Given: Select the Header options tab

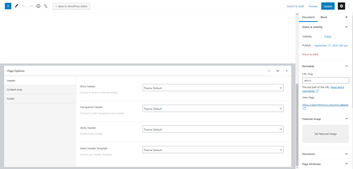Looking at the screenshot, I should [40, 80].
